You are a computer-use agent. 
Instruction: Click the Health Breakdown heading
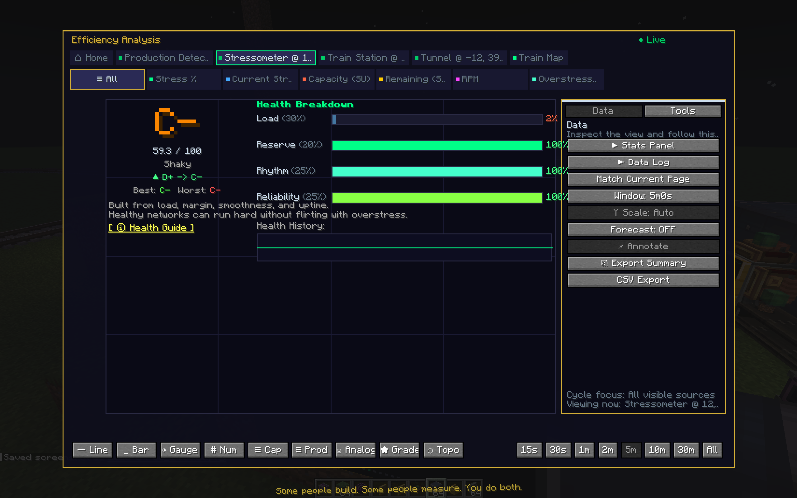point(305,104)
